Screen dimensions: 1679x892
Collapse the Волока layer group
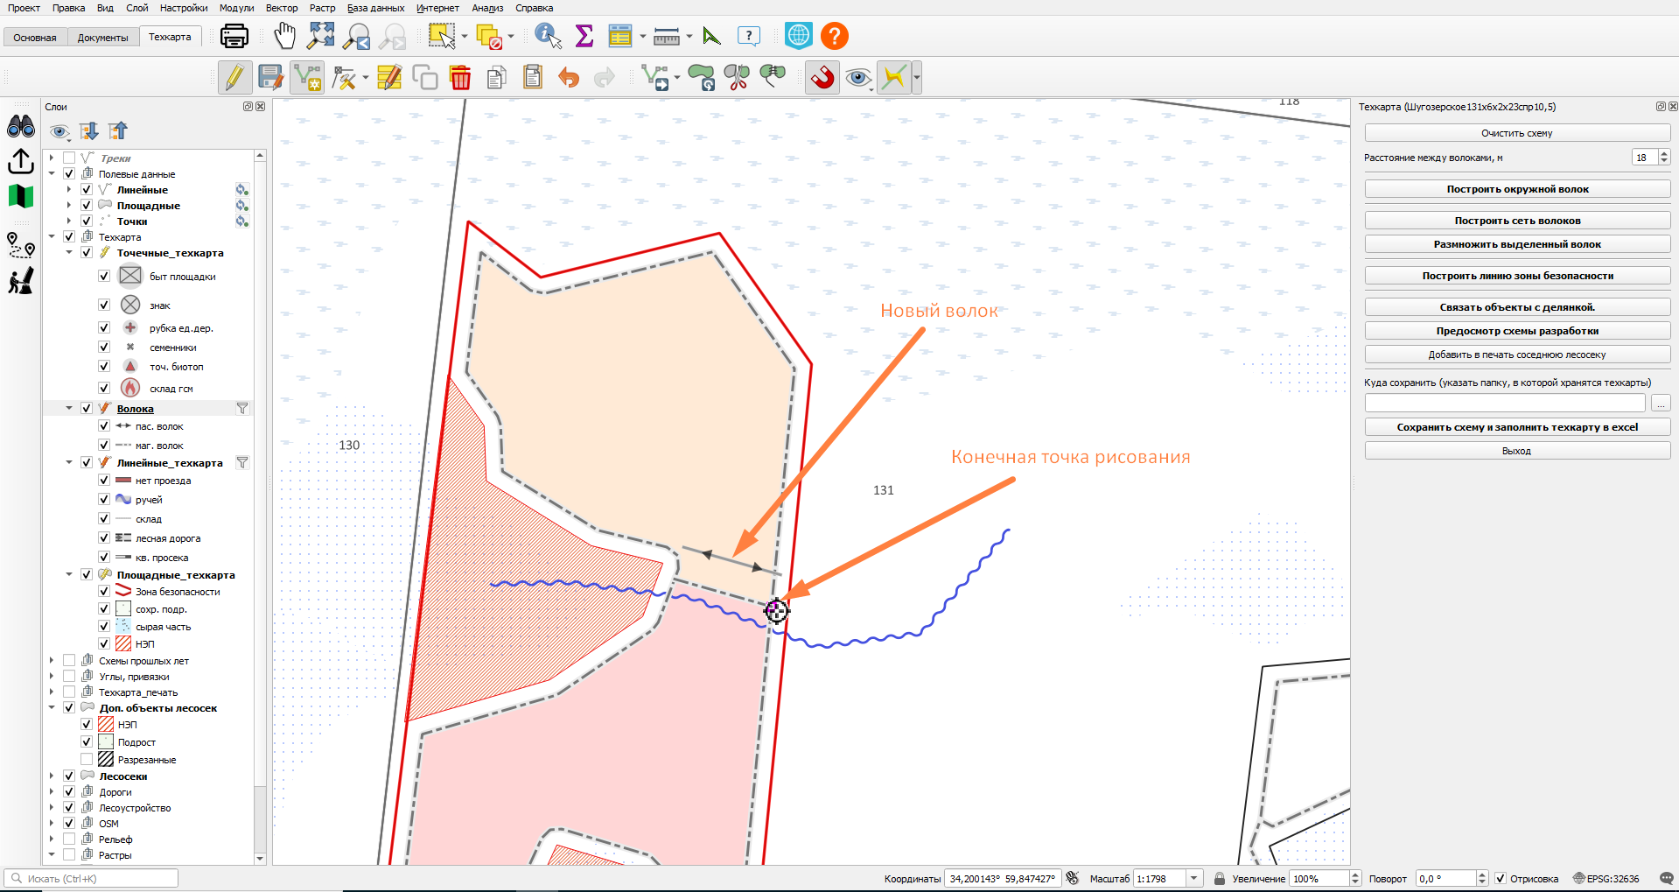coord(69,408)
